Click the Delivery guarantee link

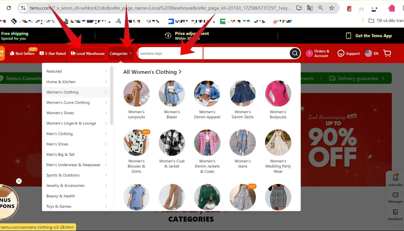[x=357, y=78]
